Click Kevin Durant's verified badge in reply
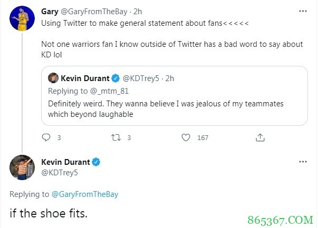Image resolution: width=318 pixels, height=228 pixels. click(97, 162)
